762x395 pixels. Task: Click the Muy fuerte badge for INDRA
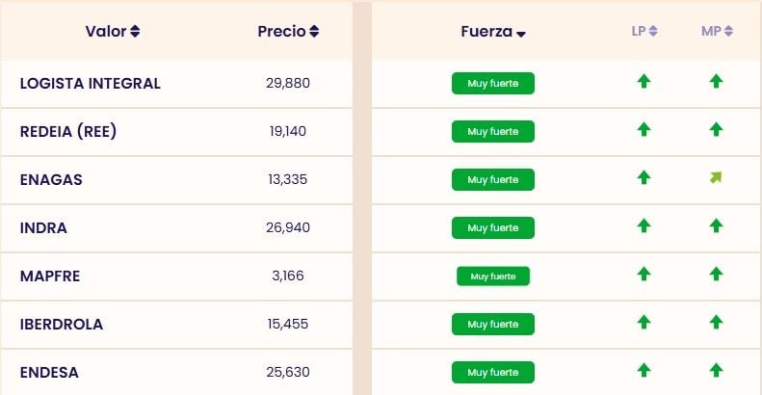493,227
